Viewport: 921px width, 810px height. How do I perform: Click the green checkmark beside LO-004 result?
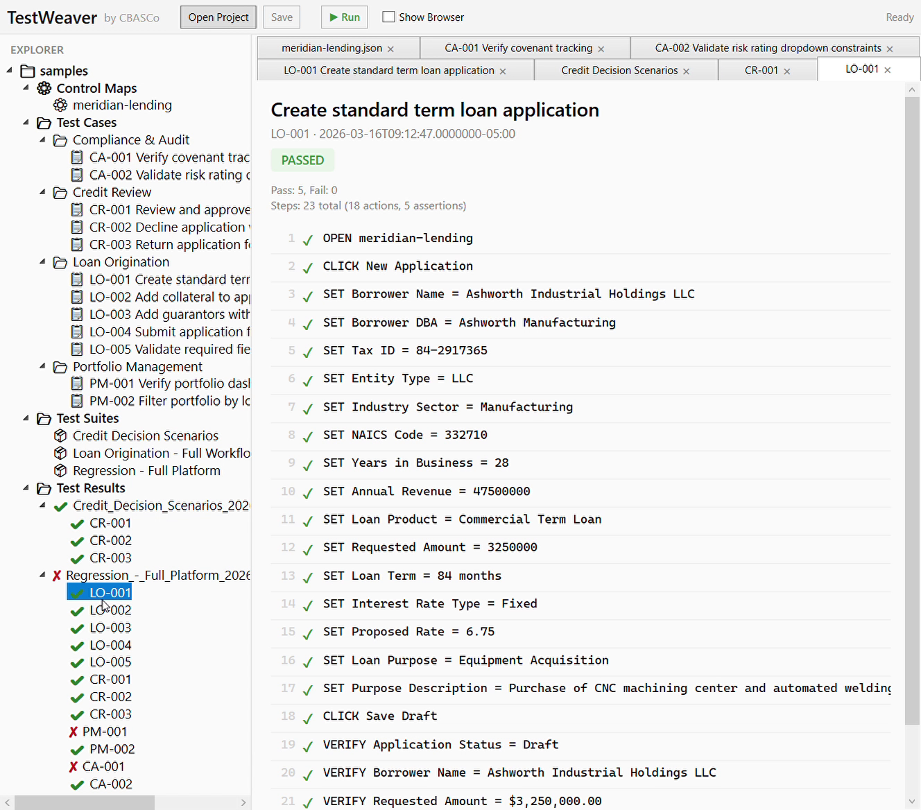click(x=76, y=645)
